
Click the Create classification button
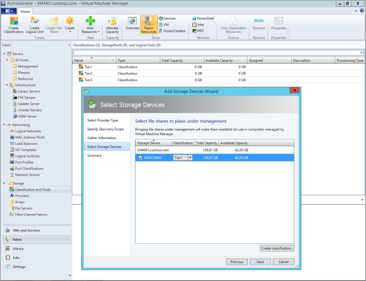coord(277,248)
